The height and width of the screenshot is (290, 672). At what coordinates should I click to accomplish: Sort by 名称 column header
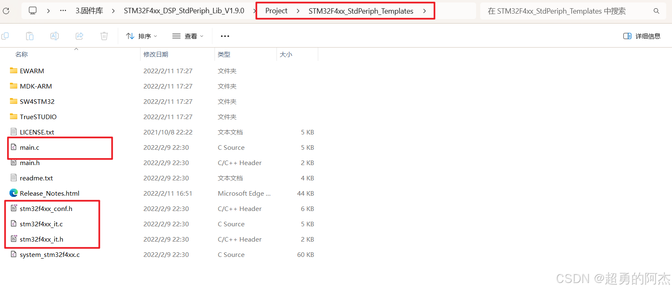(21, 55)
